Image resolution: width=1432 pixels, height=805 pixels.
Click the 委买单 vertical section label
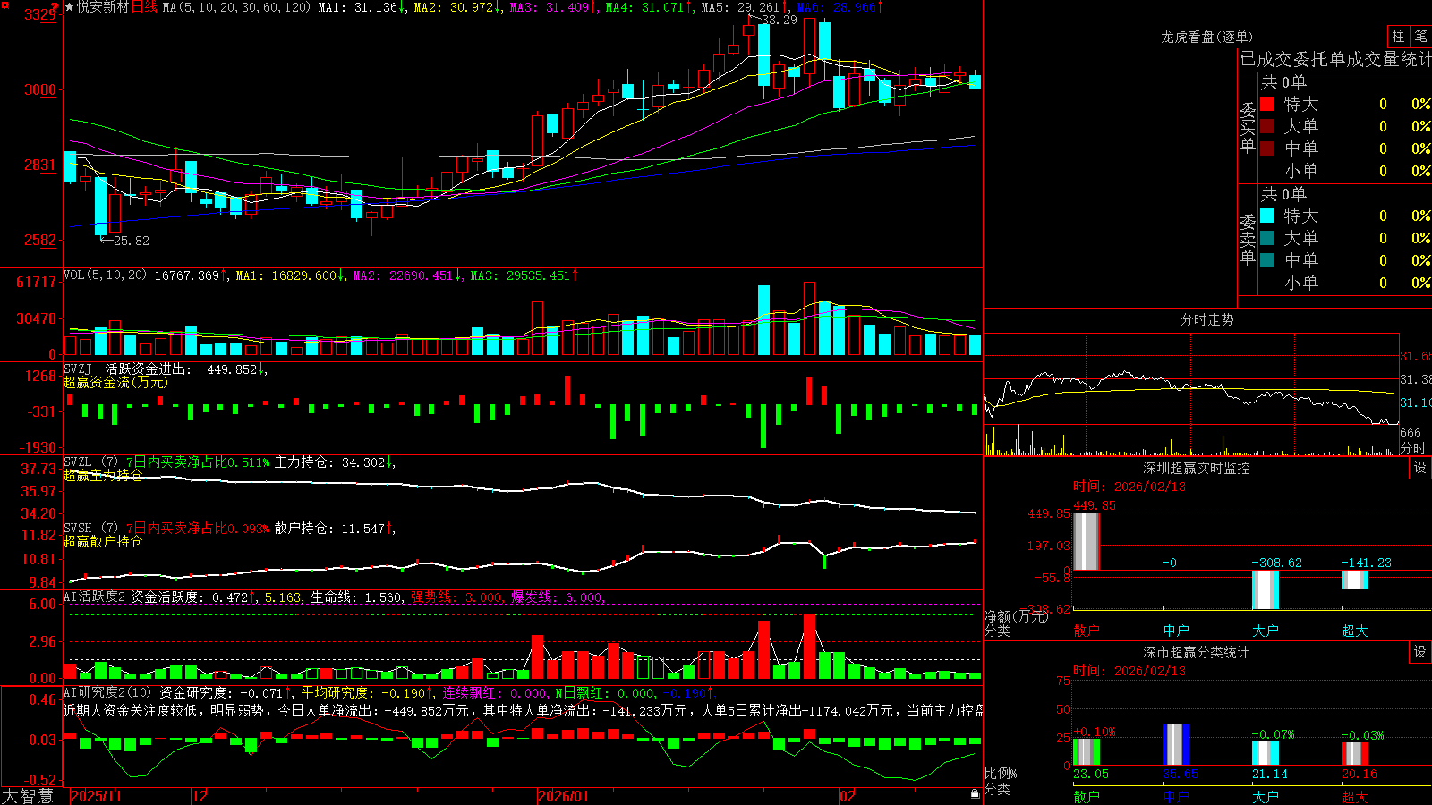click(x=1248, y=128)
